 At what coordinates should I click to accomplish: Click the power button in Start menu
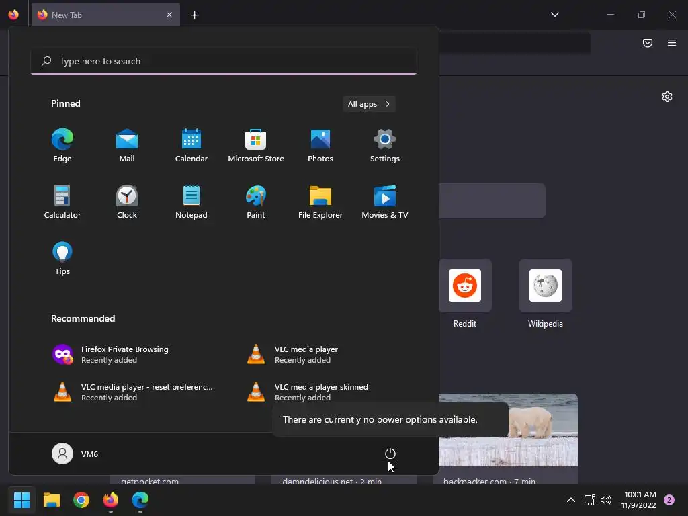pyautogui.click(x=390, y=454)
